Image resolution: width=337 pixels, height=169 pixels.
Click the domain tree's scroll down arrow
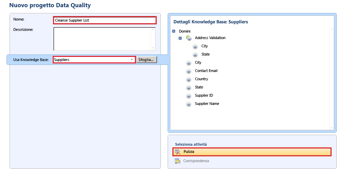(331, 127)
